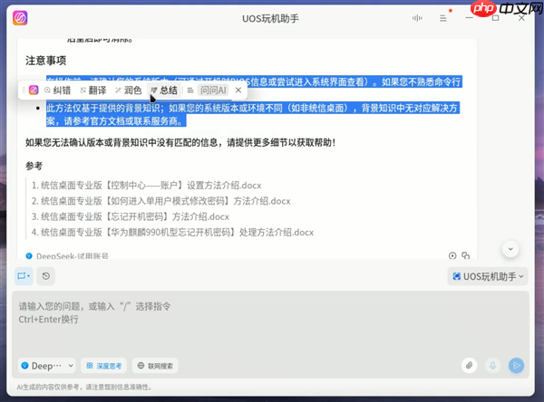The image size is (544, 402).
Task: Open the voice waveform icon in title bar
Action: tap(417, 18)
